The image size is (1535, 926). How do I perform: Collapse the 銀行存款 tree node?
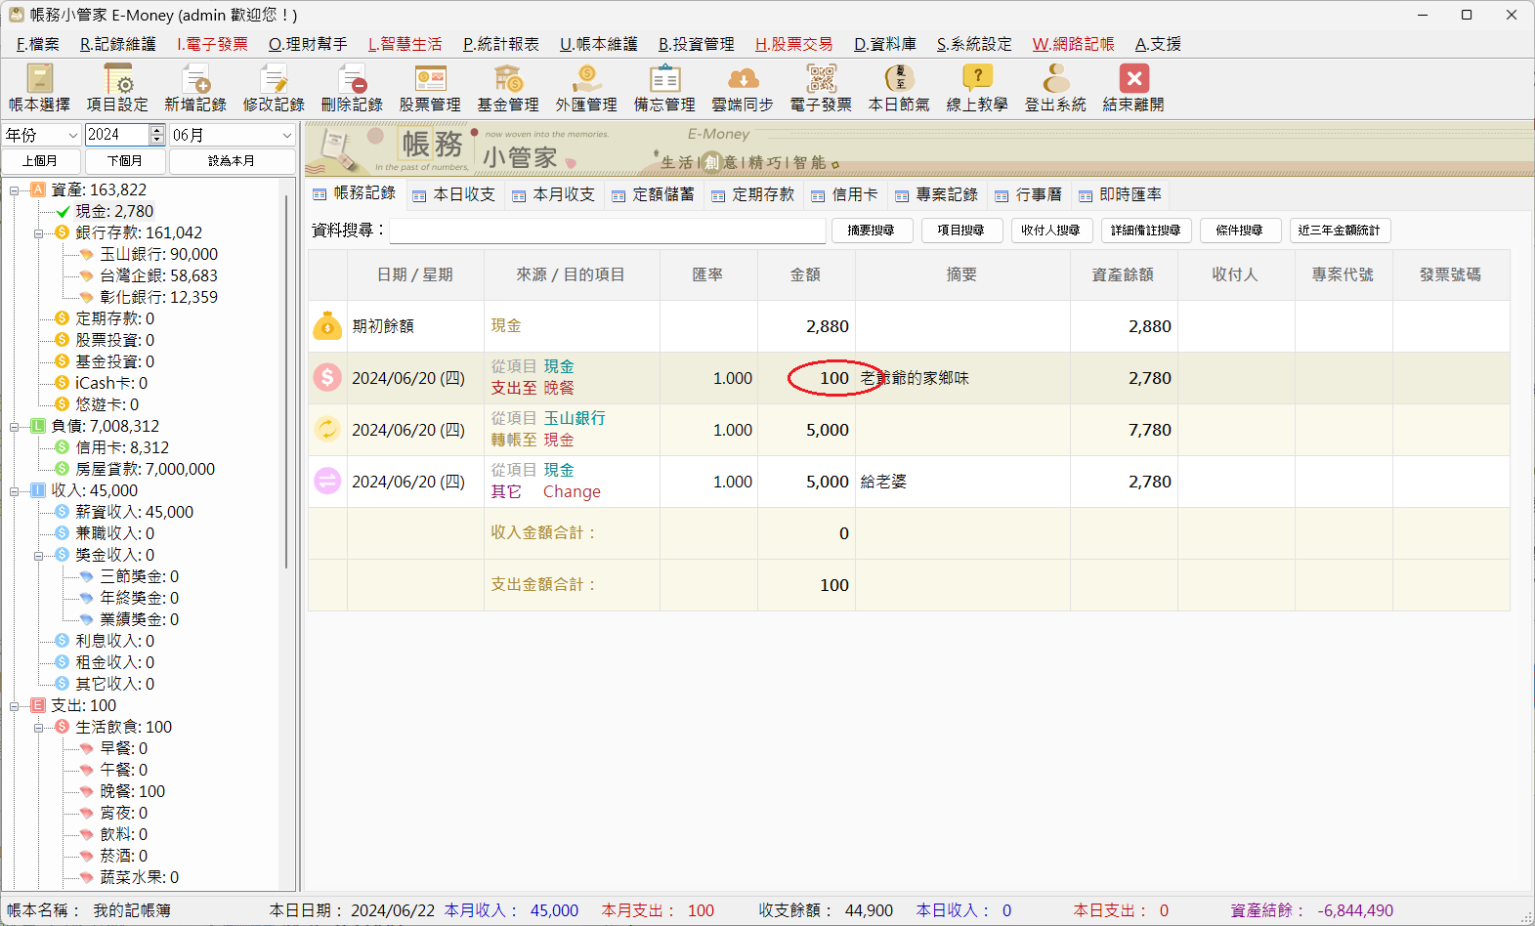tap(38, 233)
